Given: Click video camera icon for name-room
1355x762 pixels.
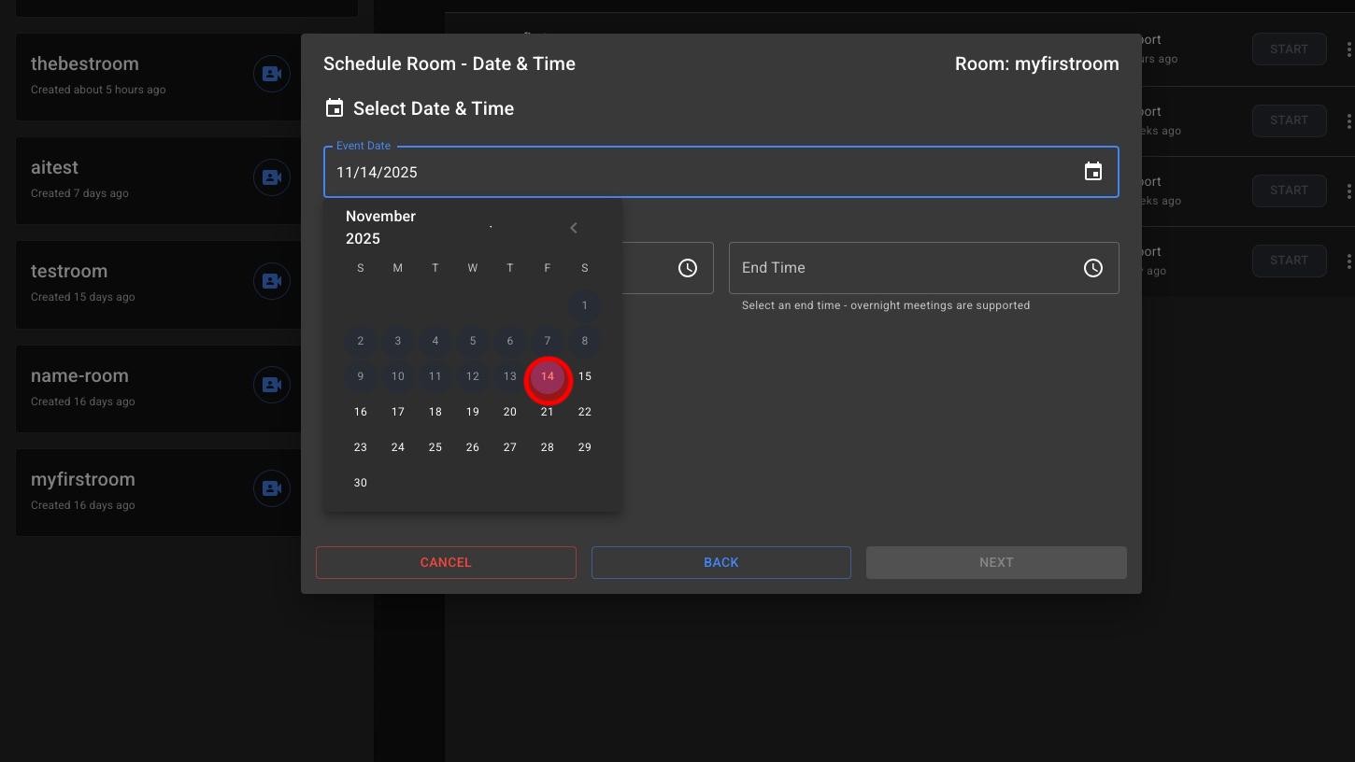Looking at the screenshot, I should click(x=271, y=385).
